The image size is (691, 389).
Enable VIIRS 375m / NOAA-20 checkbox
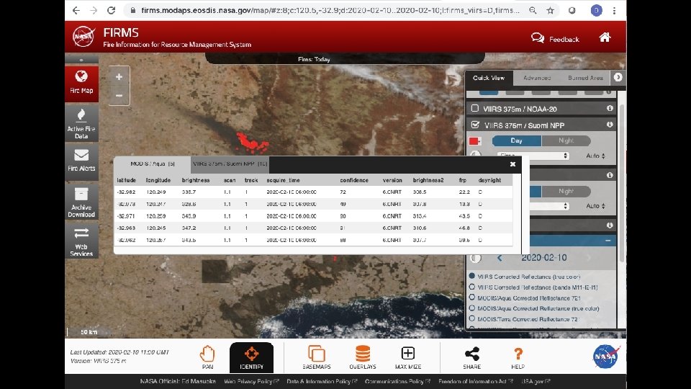pyautogui.click(x=474, y=108)
